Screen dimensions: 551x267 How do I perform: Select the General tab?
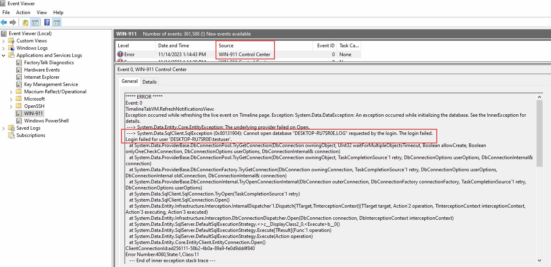click(x=130, y=81)
